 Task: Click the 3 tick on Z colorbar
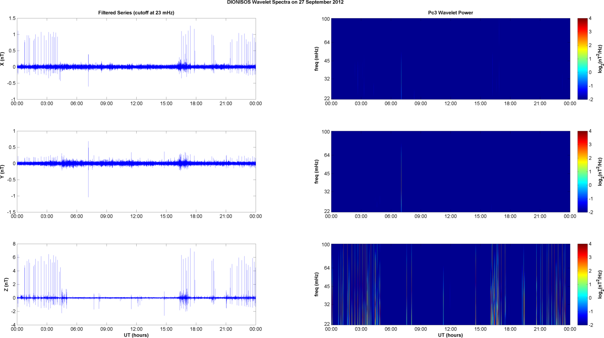click(590, 258)
